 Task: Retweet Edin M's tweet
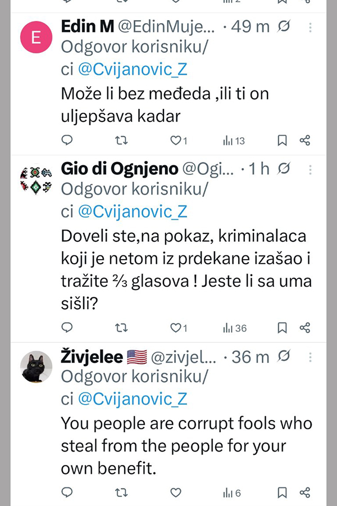(x=121, y=141)
